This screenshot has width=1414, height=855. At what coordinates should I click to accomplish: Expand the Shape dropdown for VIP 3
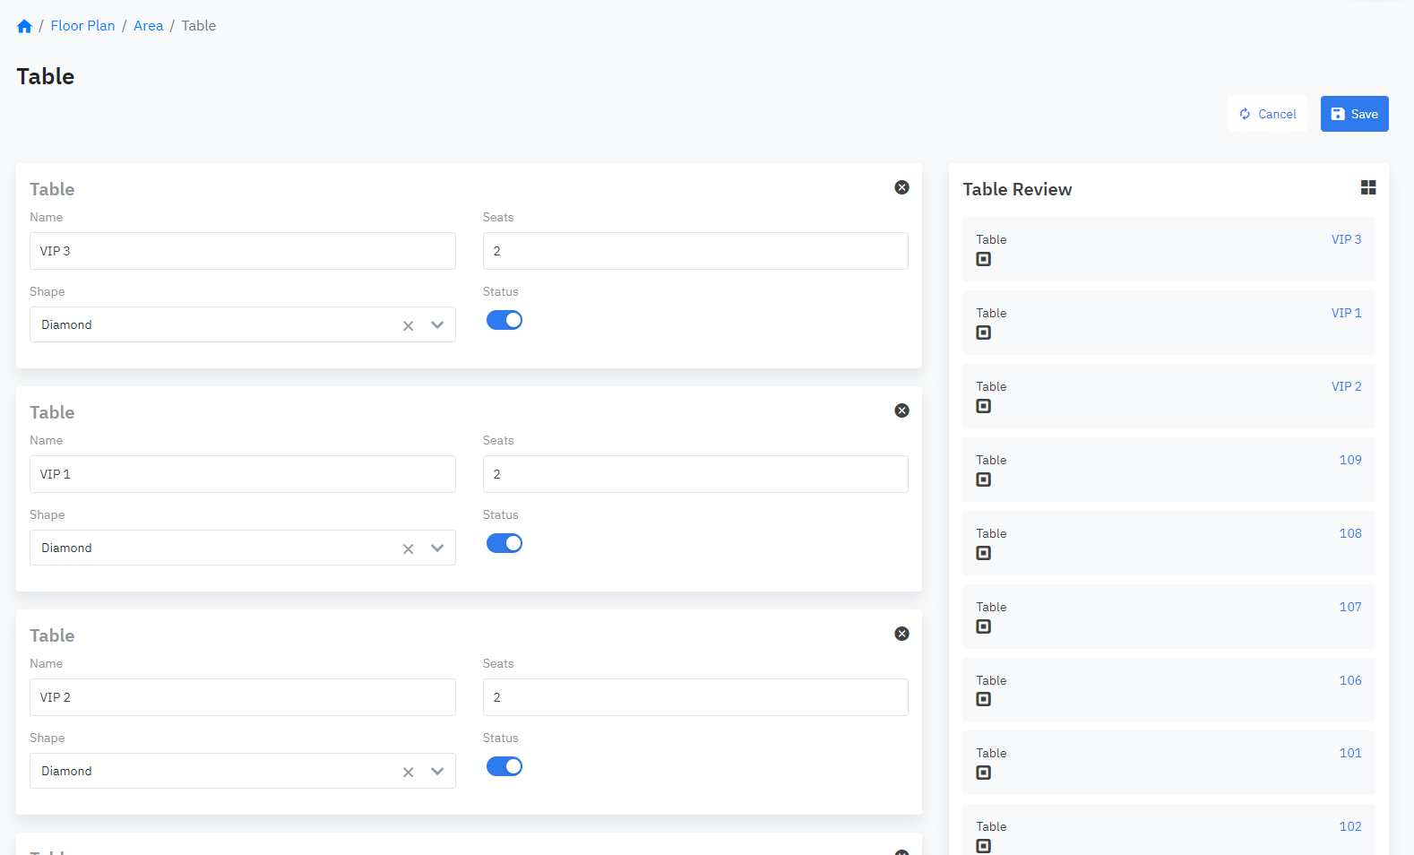(x=437, y=325)
